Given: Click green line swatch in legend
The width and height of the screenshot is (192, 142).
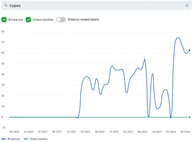Looking at the screenshot, I should click(x=26, y=139).
